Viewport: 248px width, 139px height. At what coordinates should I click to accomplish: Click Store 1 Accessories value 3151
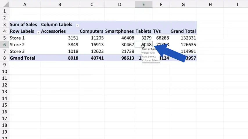click(x=73, y=38)
